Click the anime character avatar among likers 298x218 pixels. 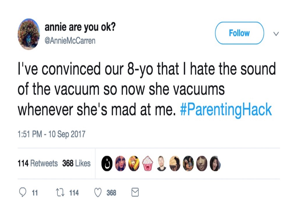pyautogui.click(x=134, y=163)
